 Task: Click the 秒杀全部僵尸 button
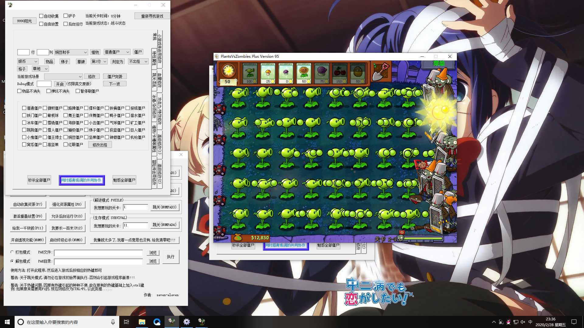[x=39, y=180]
